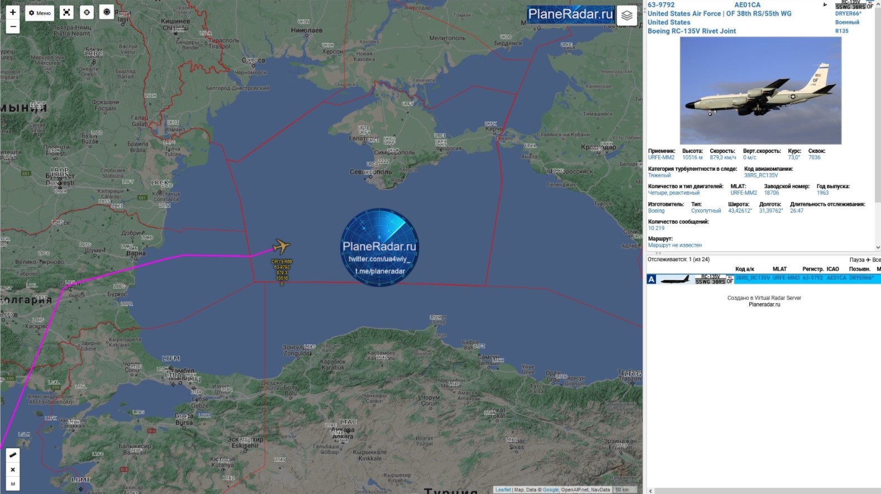881x494 pixels.
Task: Click Военный type label
Action: (847, 22)
